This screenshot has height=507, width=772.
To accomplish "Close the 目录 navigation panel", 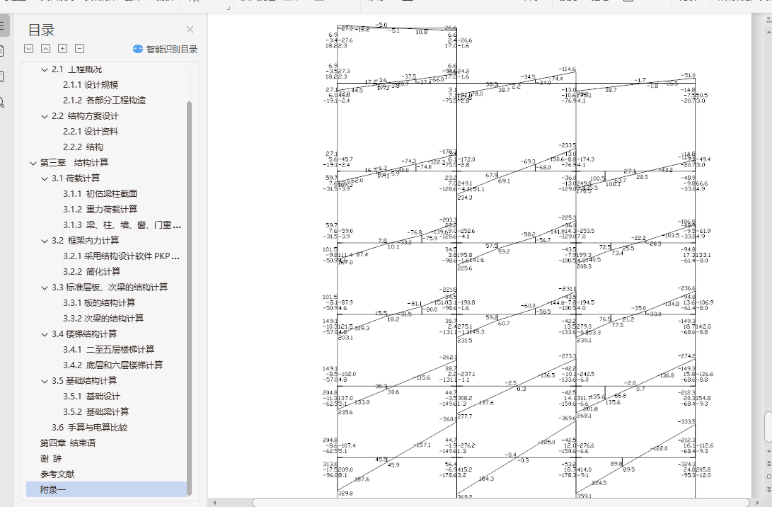I will [x=190, y=30].
